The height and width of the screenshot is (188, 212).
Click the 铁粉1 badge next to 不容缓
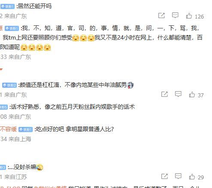tap(26, 129)
